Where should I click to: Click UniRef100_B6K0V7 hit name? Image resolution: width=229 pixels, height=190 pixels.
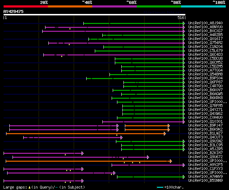[205, 90]
